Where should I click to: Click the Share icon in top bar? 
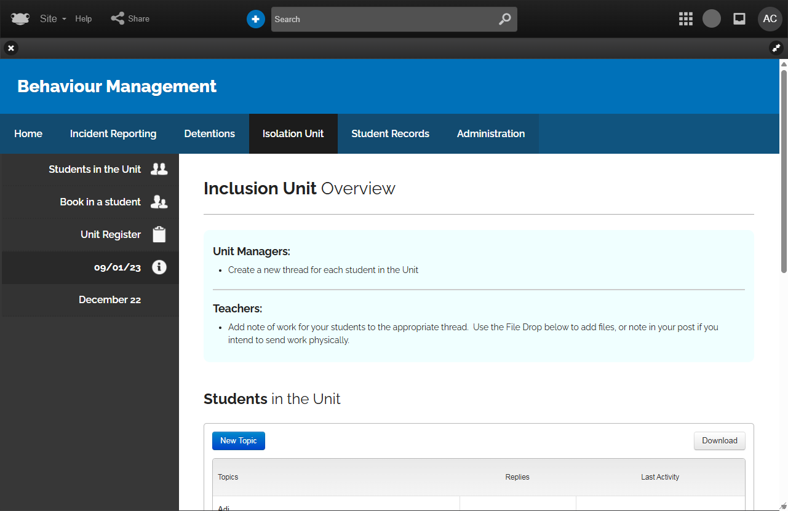click(x=117, y=18)
